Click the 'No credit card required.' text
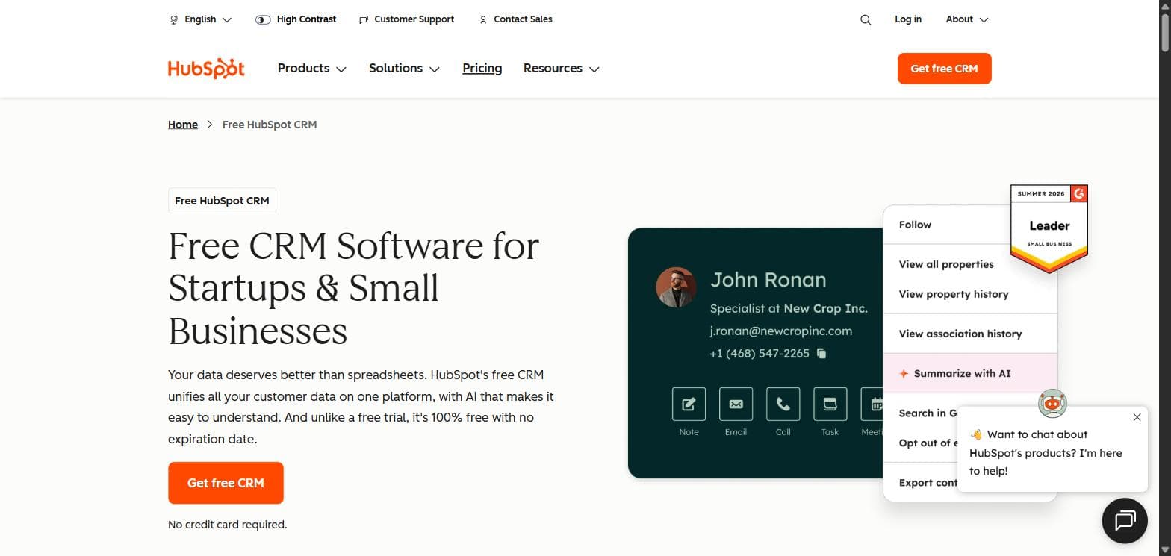The width and height of the screenshot is (1171, 556). [x=228, y=525]
